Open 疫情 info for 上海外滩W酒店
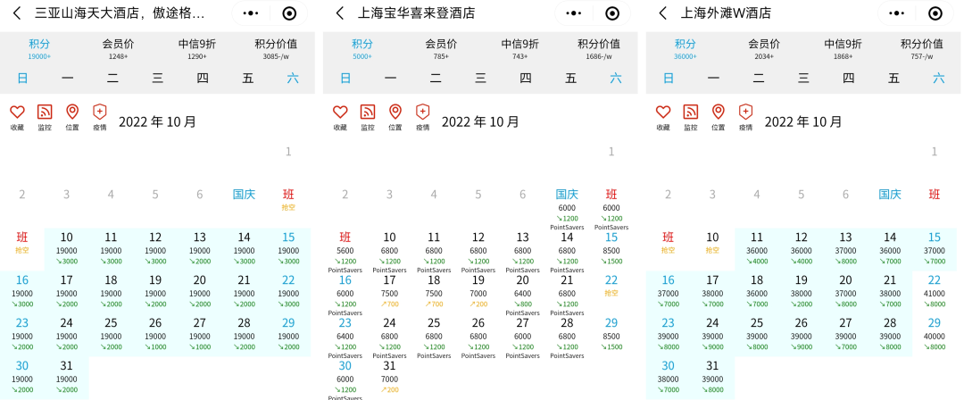964x400 pixels. pyautogui.click(x=745, y=117)
